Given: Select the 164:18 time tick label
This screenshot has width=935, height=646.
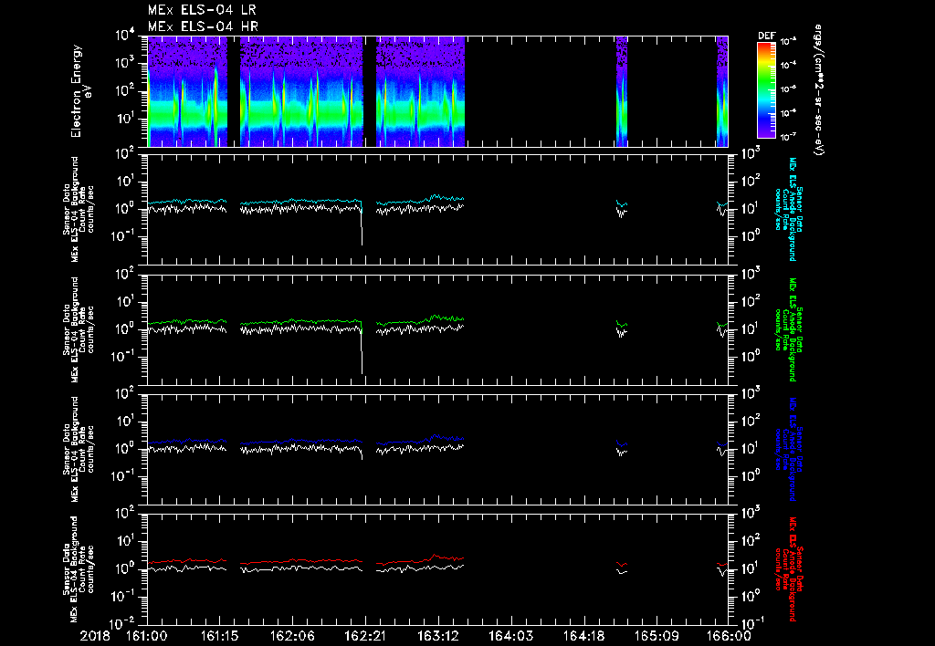Looking at the screenshot, I should [583, 636].
